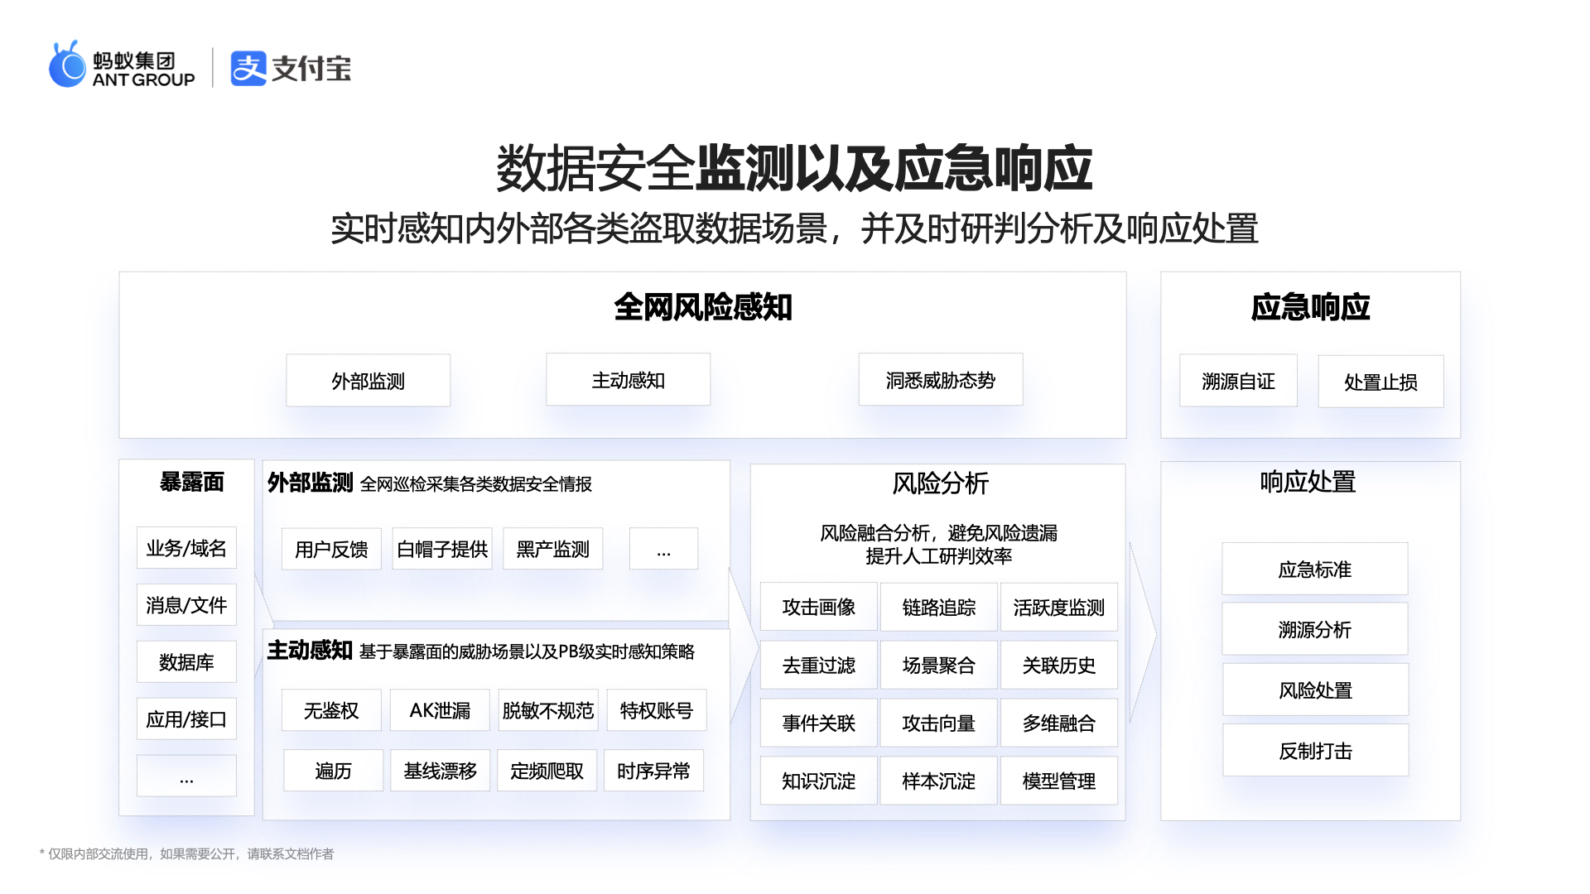Select the 消息/文件 box
The image size is (1590, 894).
click(186, 605)
